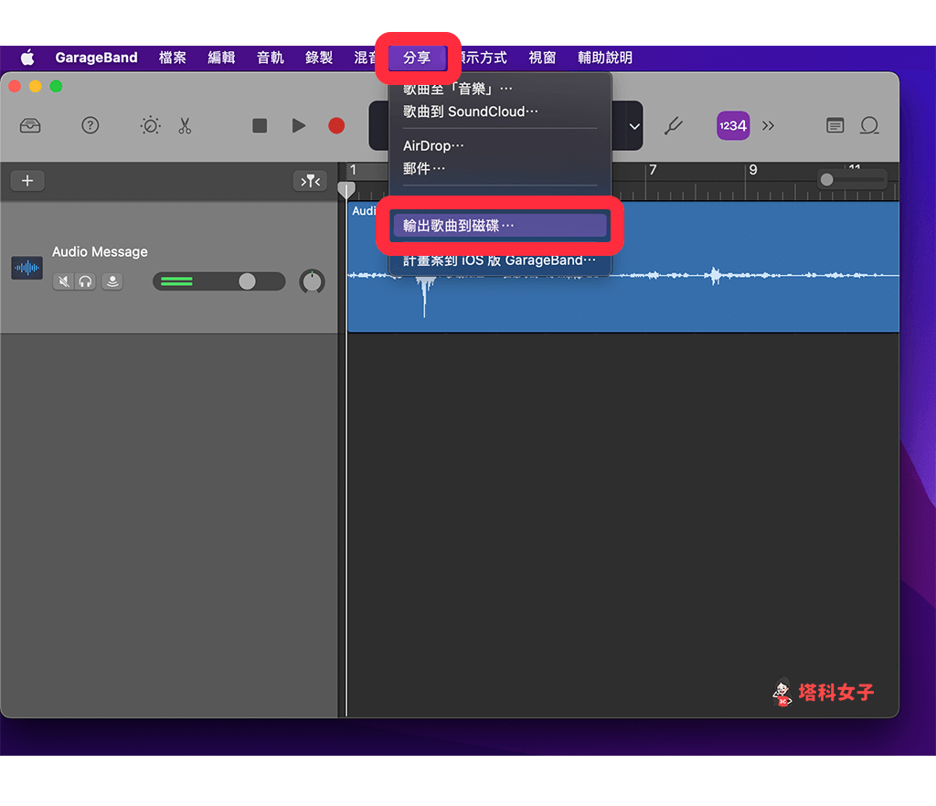Open the Notepad icon
Image resolution: width=936 pixels, height=806 pixels.
[x=835, y=126]
